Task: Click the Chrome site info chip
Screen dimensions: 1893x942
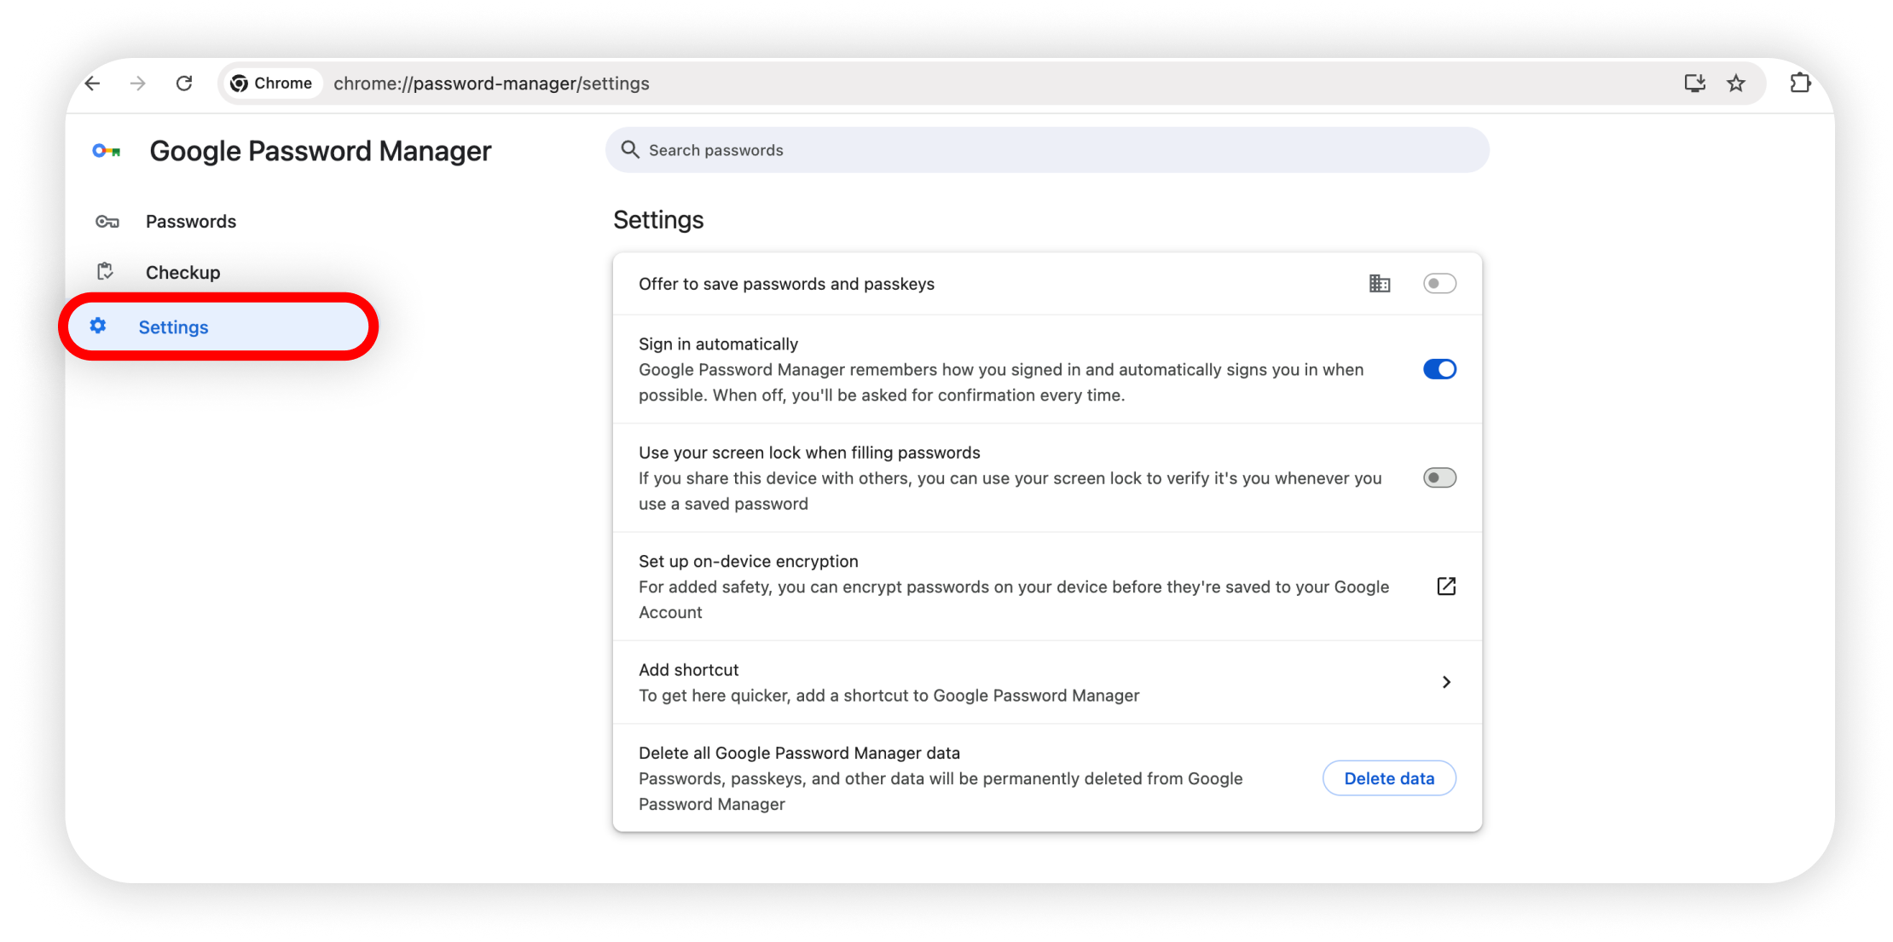Action: coord(272,84)
